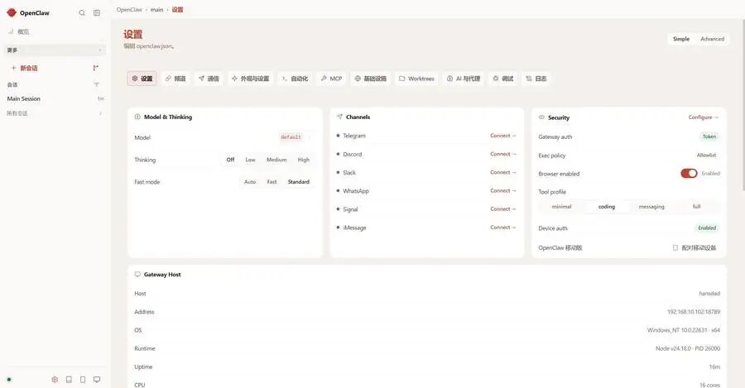Click the Device auth Enabled badge
The width and height of the screenshot is (745, 388).
click(x=707, y=228)
